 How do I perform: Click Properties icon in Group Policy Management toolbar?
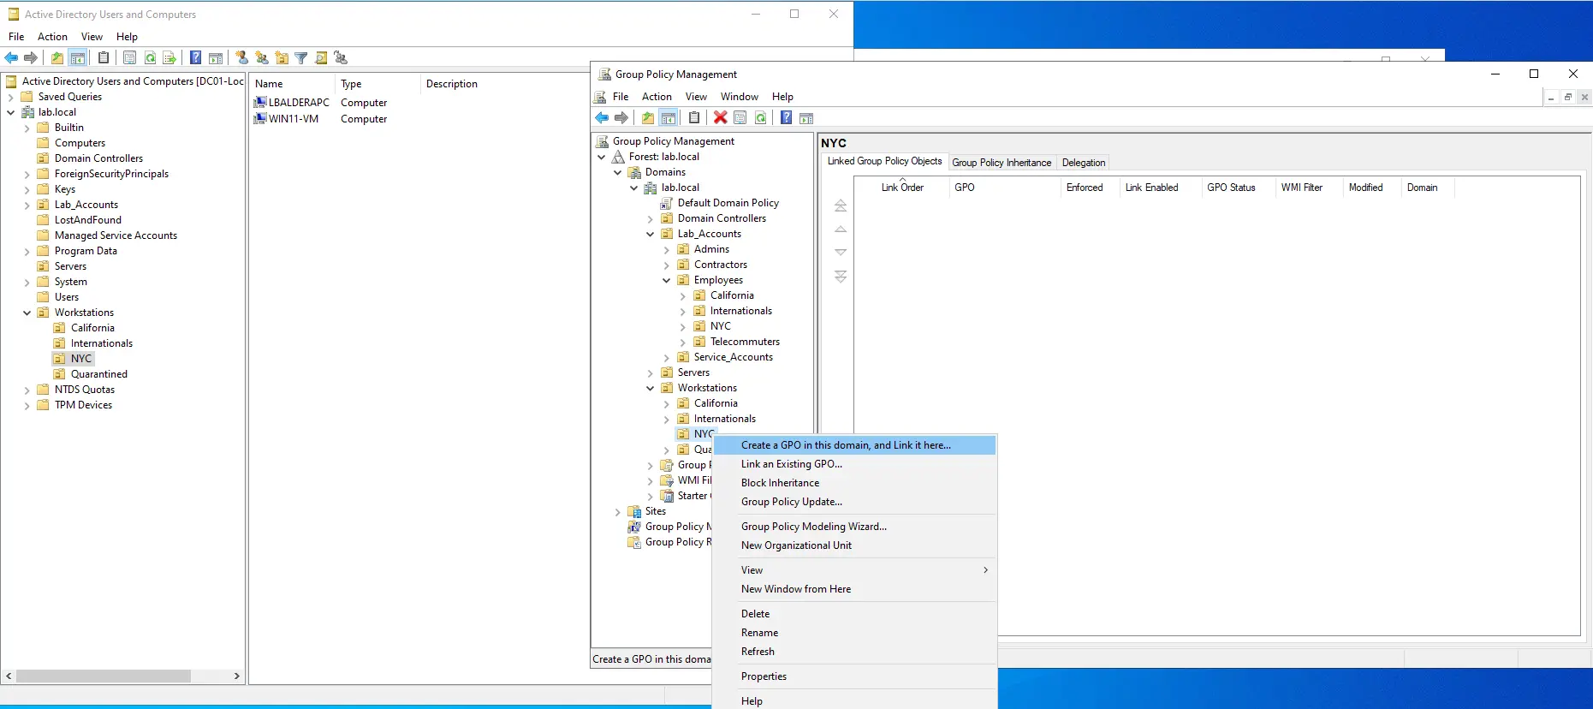point(740,118)
